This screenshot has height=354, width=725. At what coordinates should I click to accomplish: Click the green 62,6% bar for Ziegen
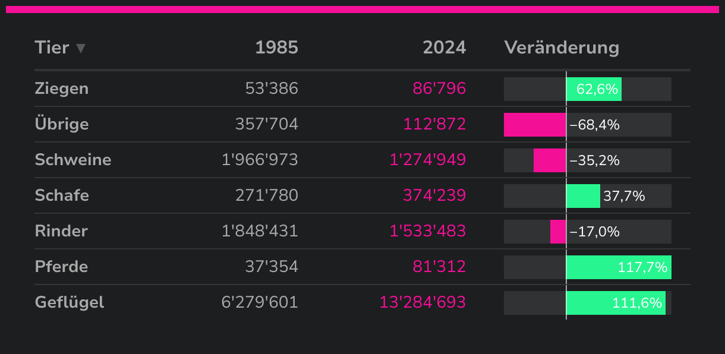pos(594,89)
